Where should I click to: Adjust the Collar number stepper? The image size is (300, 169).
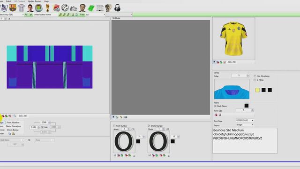click(240, 76)
